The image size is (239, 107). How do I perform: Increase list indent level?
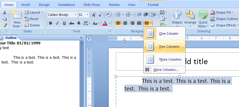click(x=146, y=15)
